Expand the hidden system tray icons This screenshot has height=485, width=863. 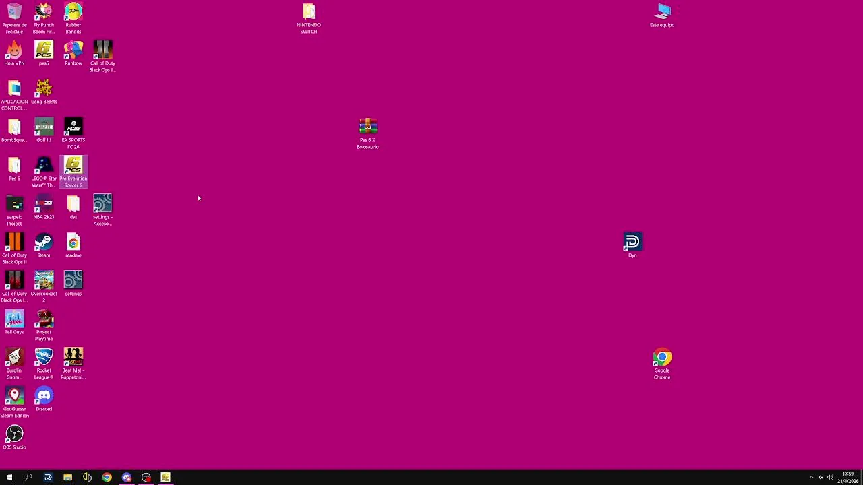(811, 477)
